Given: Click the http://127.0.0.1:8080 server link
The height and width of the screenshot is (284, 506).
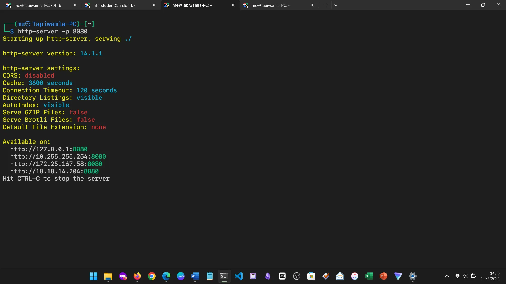Looking at the screenshot, I should coord(49,149).
